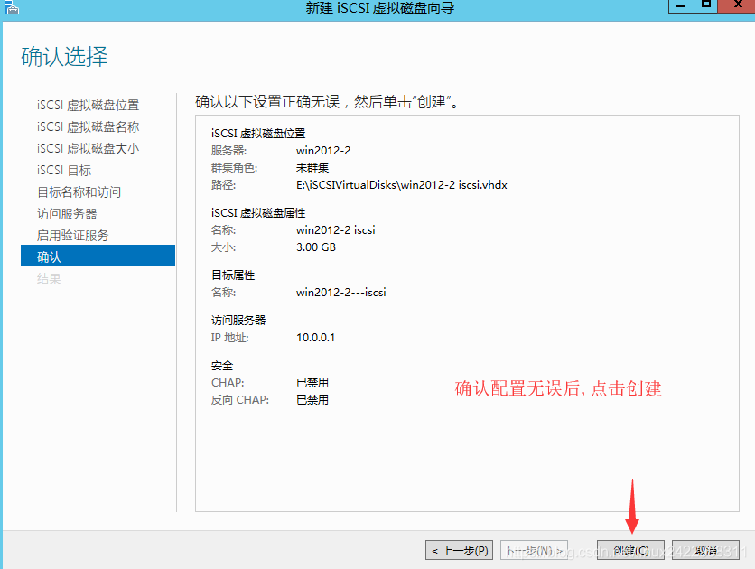Click the 确认选择 page title
The width and height of the screenshot is (755, 569).
[64, 56]
